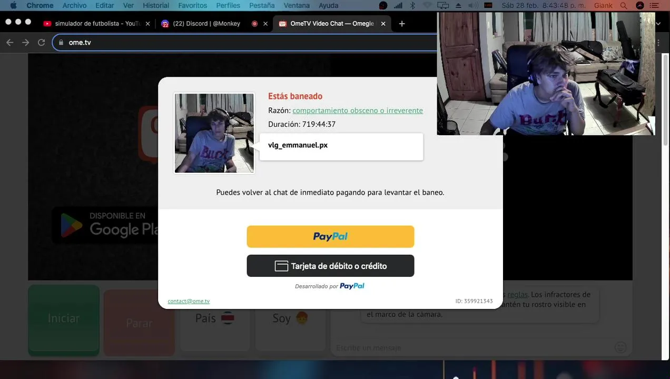The height and width of the screenshot is (379, 670).
Task: Click the eject menu bar icon
Action: (x=458, y=5)
